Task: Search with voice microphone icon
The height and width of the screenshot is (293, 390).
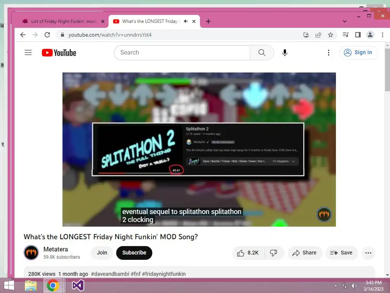Action: (x=285, y=53)
